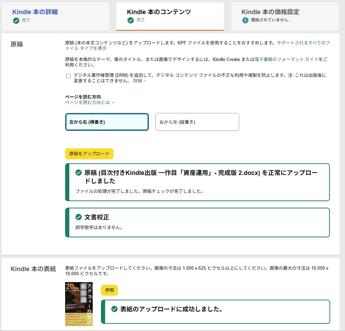Select the Kindle 本のコンテンツ tab
345x331 pixels.
coord(170,16)
